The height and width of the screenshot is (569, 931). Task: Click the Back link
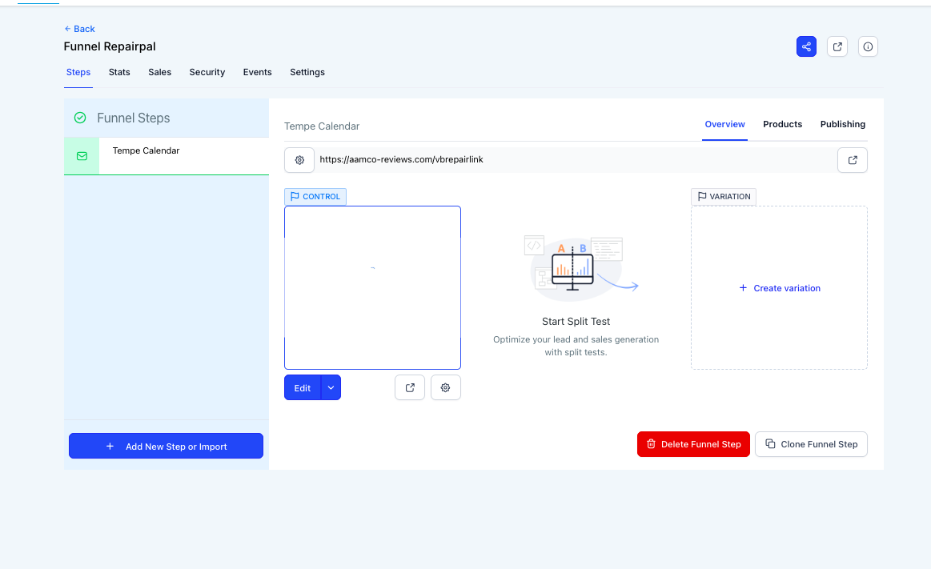79,29
